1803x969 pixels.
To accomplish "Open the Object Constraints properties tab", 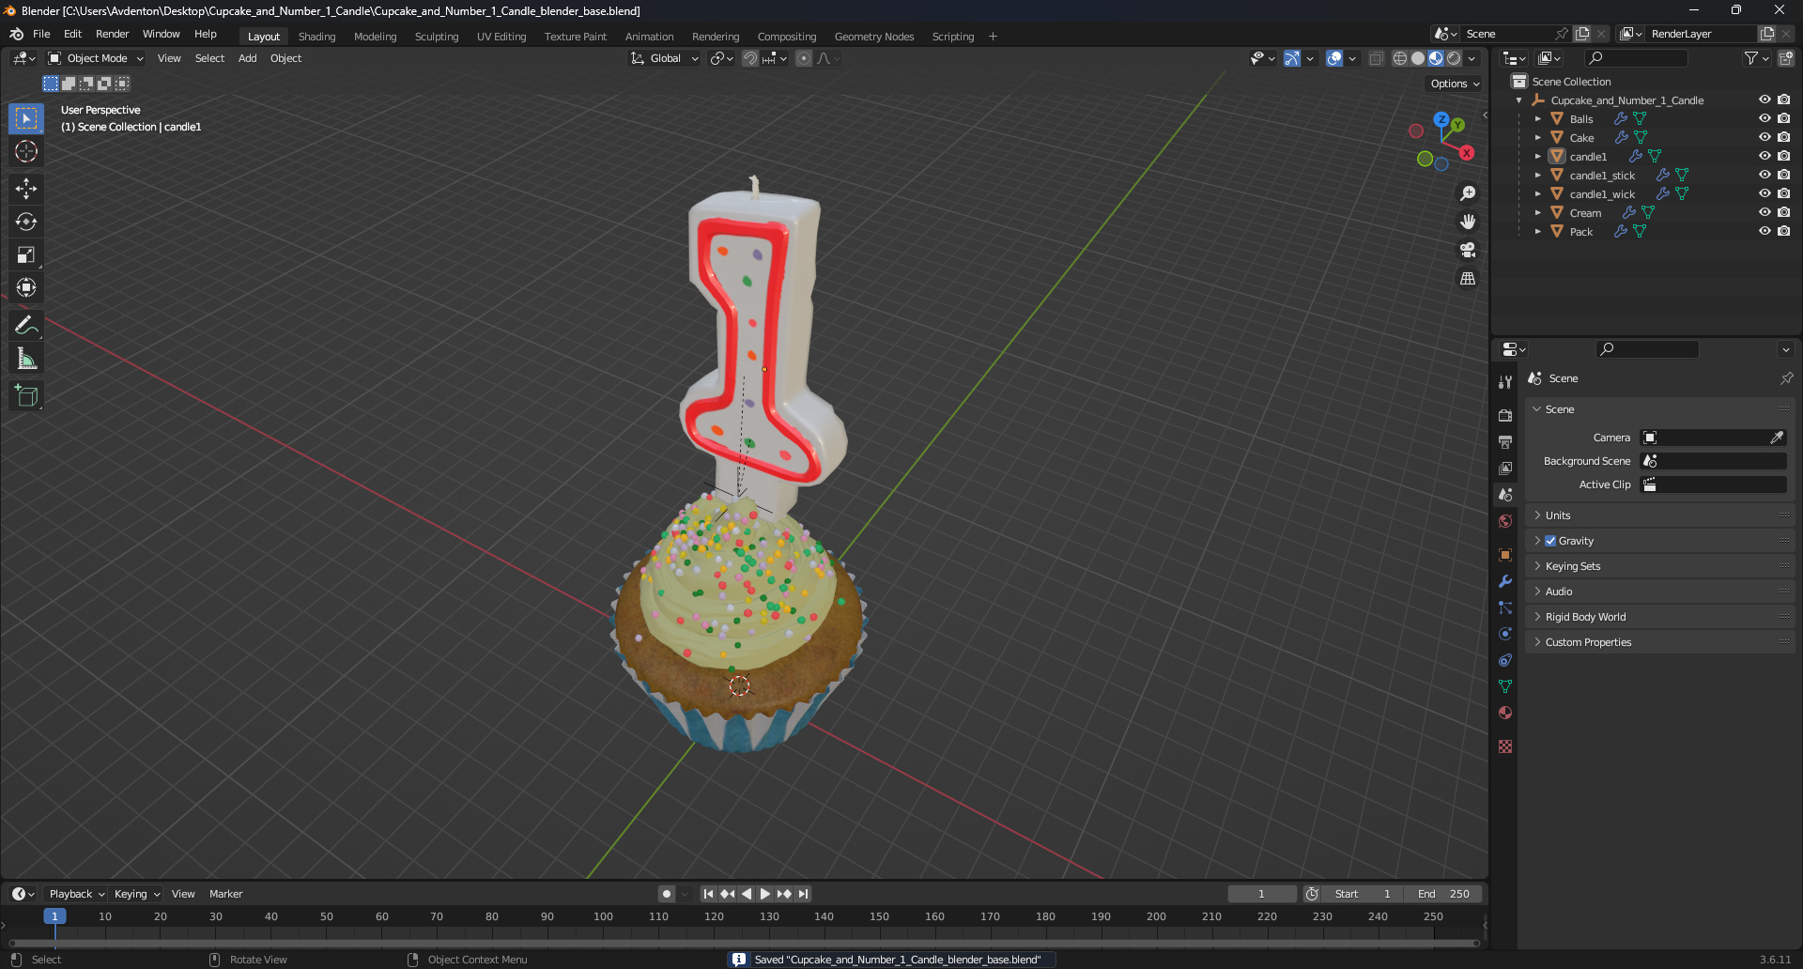I will point(1505,660).
